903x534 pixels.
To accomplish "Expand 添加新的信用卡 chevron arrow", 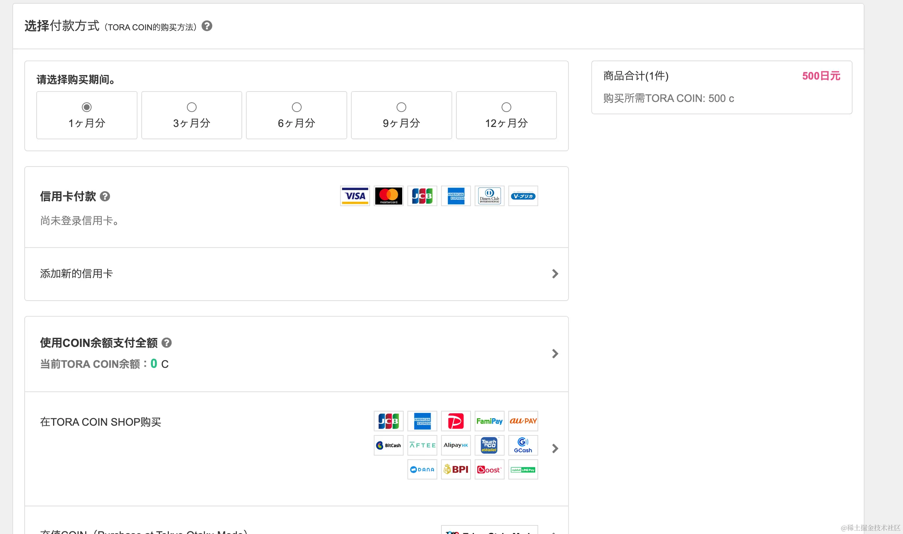I will 555,274.
